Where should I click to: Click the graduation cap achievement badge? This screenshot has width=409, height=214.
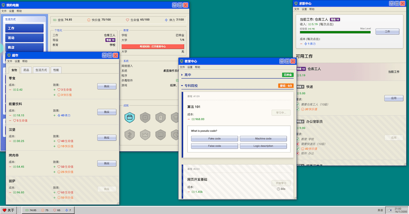(175, 118)
